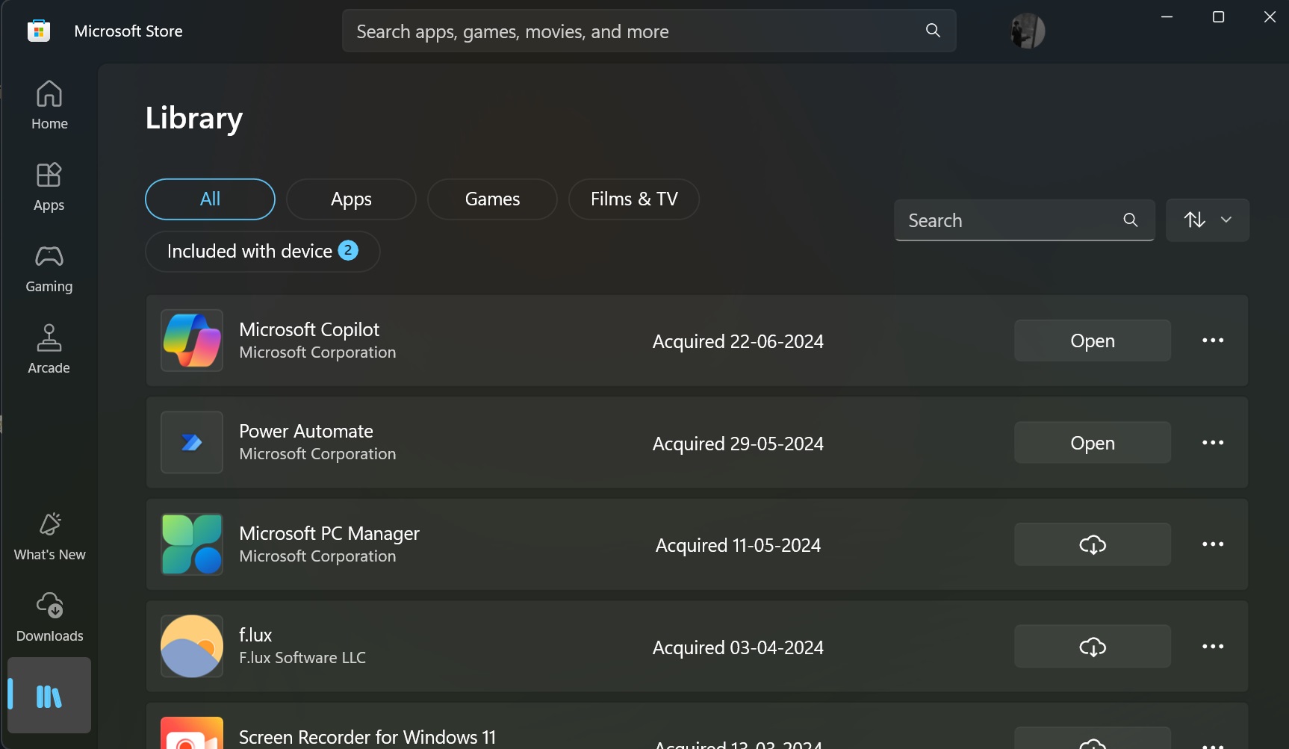The width and height of the screenshot is (1289, 749).
Task: Click the library Search field
Action: coord(1008,220)
